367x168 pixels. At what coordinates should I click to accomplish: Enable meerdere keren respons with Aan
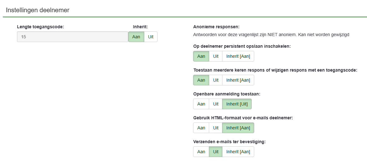tap(201, 80)
